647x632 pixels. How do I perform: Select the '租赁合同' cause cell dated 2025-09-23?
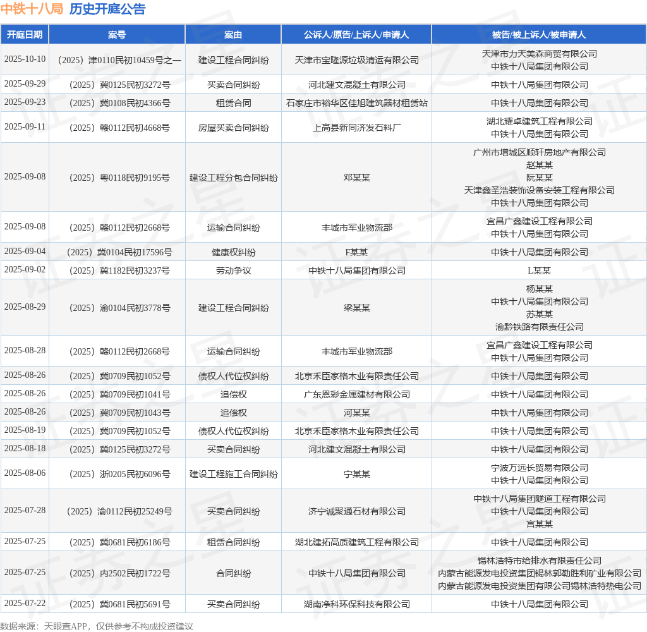[x=233, y=103]
